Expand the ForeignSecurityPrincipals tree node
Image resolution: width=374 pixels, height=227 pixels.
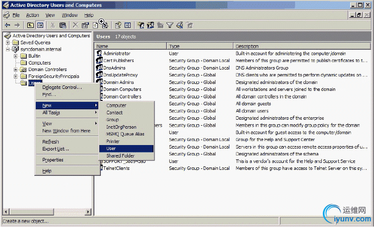click(16, 76)
